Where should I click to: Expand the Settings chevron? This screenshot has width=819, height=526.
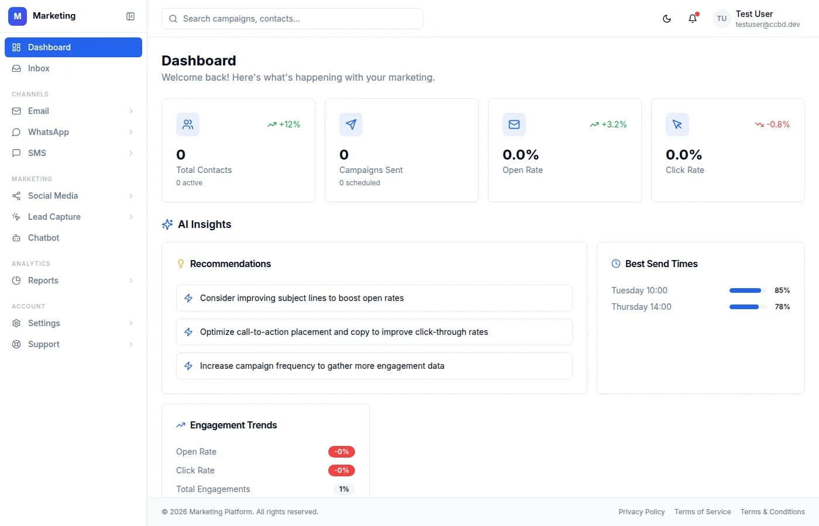(x=131, y=323)
